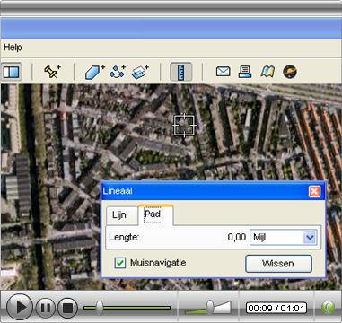
Task: Click the Wissen button
Action: (278, 264)
